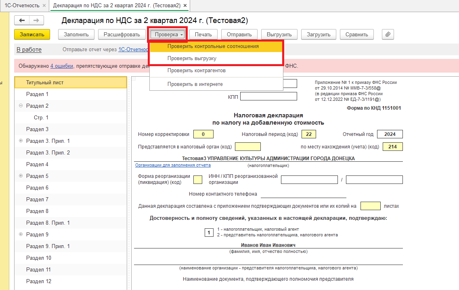Click the Иванов Иван Иванович name field
459x290 pixels.
point(268,245)
